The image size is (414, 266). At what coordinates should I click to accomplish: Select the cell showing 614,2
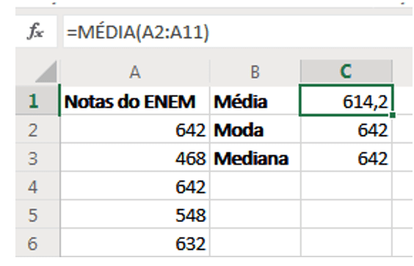(x=346, y=100)
